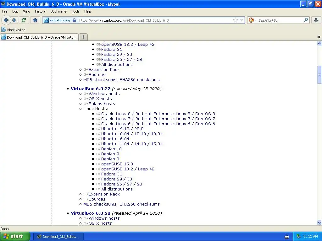
Task: Click the network tray icon near clock
Action: (299, 236)
